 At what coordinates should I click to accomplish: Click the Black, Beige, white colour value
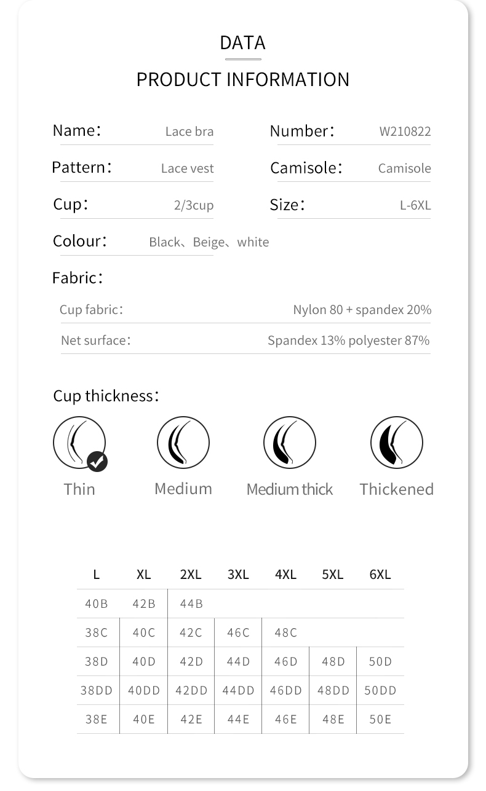(x=209, y=242)
